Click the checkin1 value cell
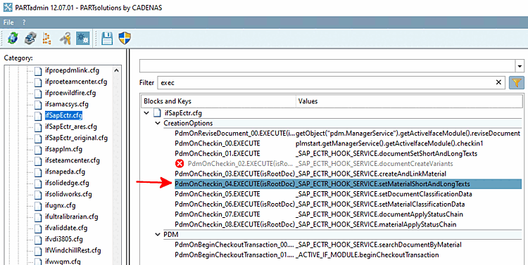Viewport: 528px width, 265px height. pos(389,143)
